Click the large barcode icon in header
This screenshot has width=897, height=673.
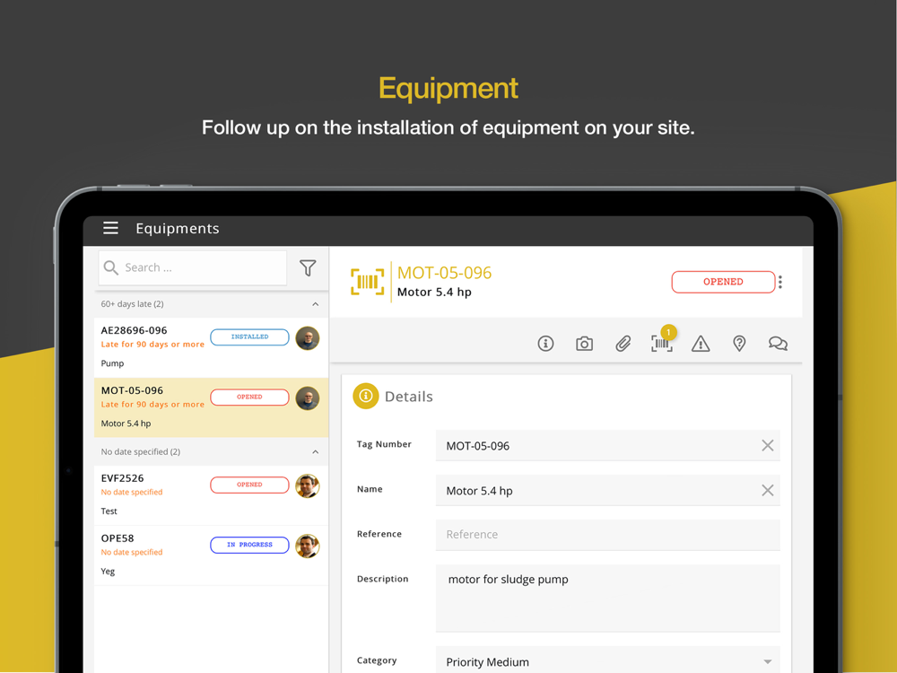click(x=367, y=282)
